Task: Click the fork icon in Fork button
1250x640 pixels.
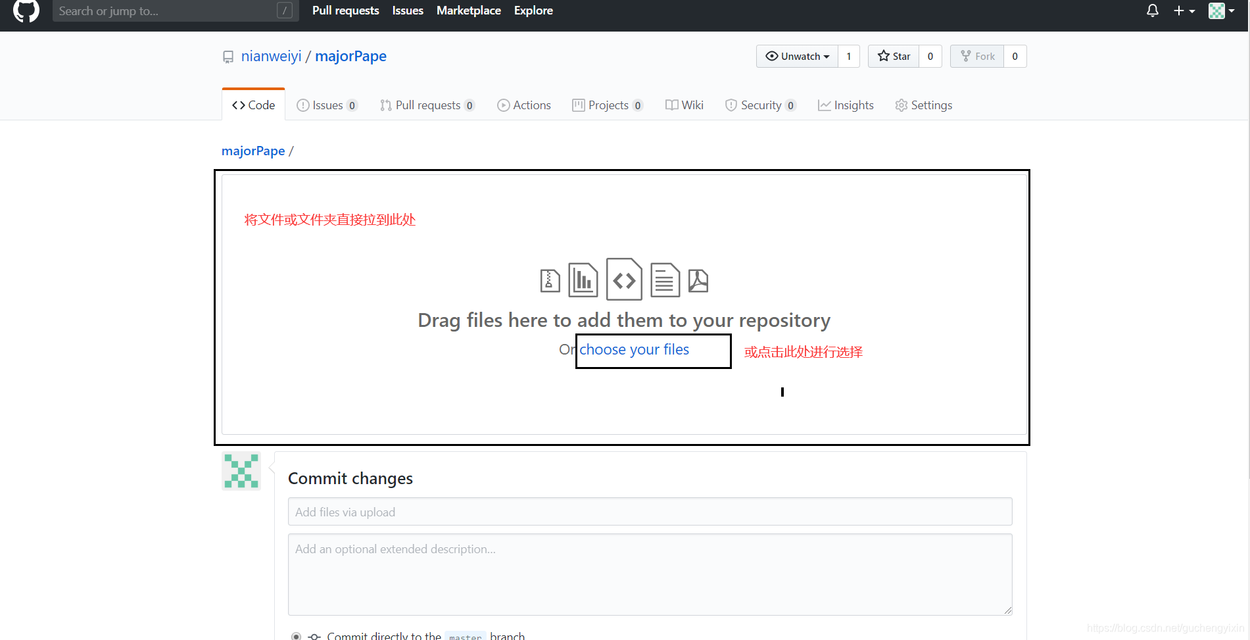Action: click(966, 56)
